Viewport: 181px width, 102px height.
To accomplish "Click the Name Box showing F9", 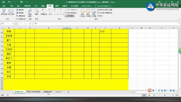I will (x=6, y=24).
